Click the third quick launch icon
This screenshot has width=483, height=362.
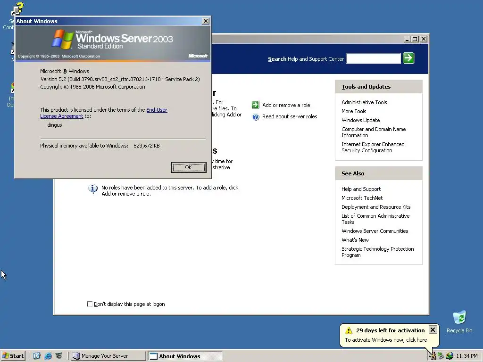click(59, 356)
